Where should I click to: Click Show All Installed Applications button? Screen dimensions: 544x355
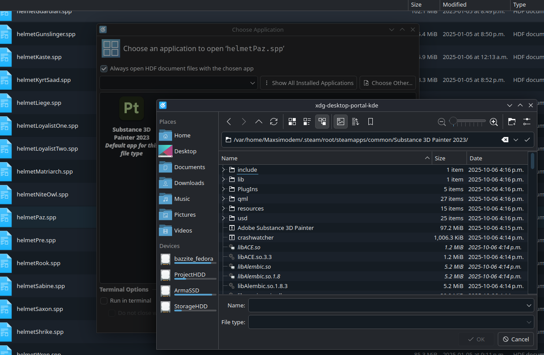tap(309, 83)
